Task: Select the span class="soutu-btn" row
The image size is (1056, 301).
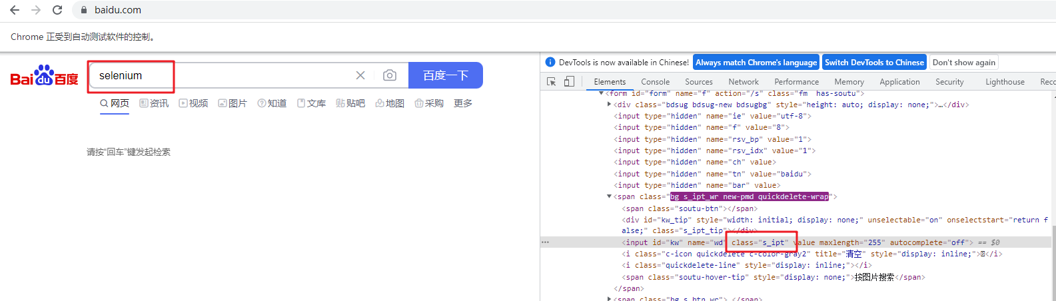Action: coord(690,208)
